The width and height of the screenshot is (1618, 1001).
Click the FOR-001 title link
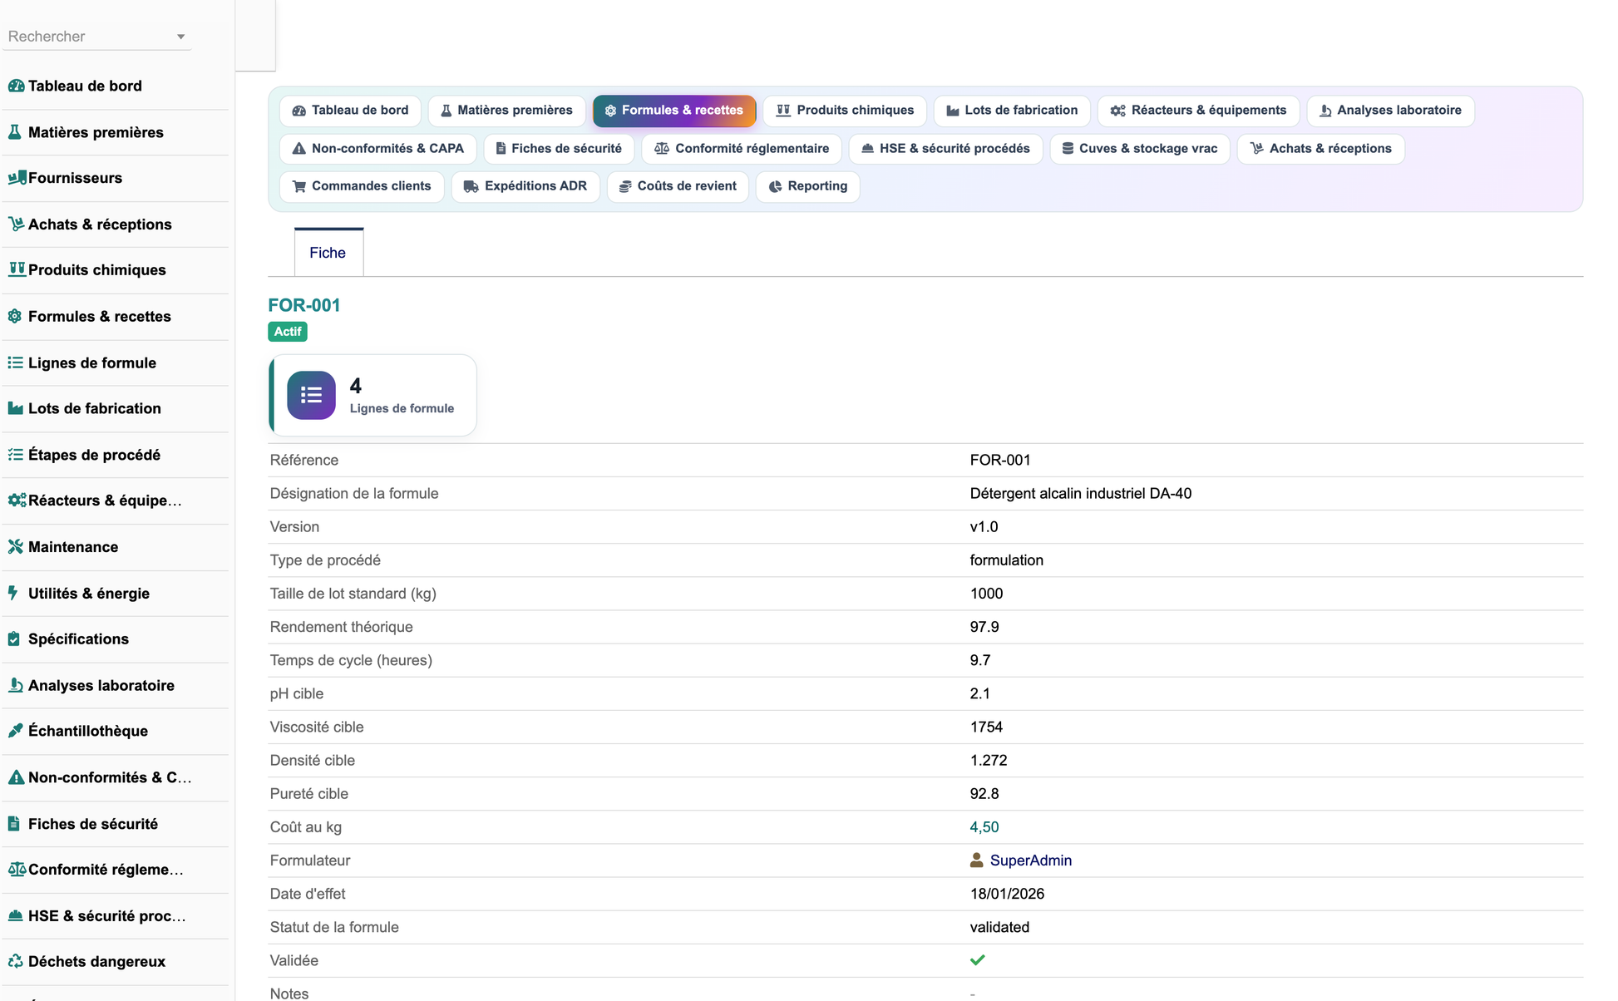click(303, 305)
